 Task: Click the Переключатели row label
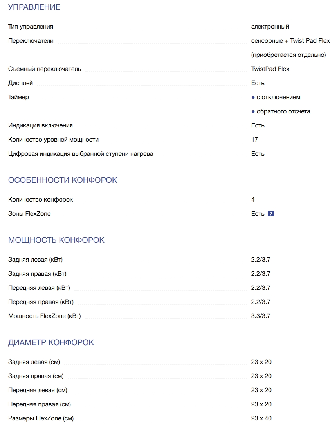(31, 41)
